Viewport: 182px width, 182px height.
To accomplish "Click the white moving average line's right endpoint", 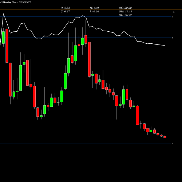I will (165, 45).
